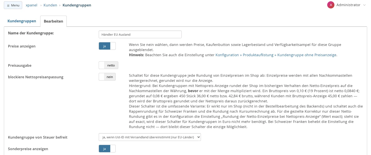Toggle the Preise anzeigen switch

coord(107,46)
